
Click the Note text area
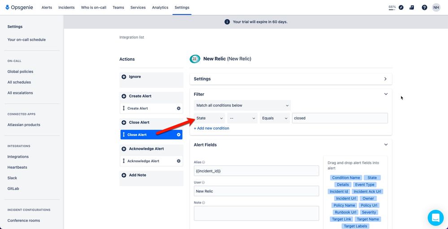click(256, 213)
